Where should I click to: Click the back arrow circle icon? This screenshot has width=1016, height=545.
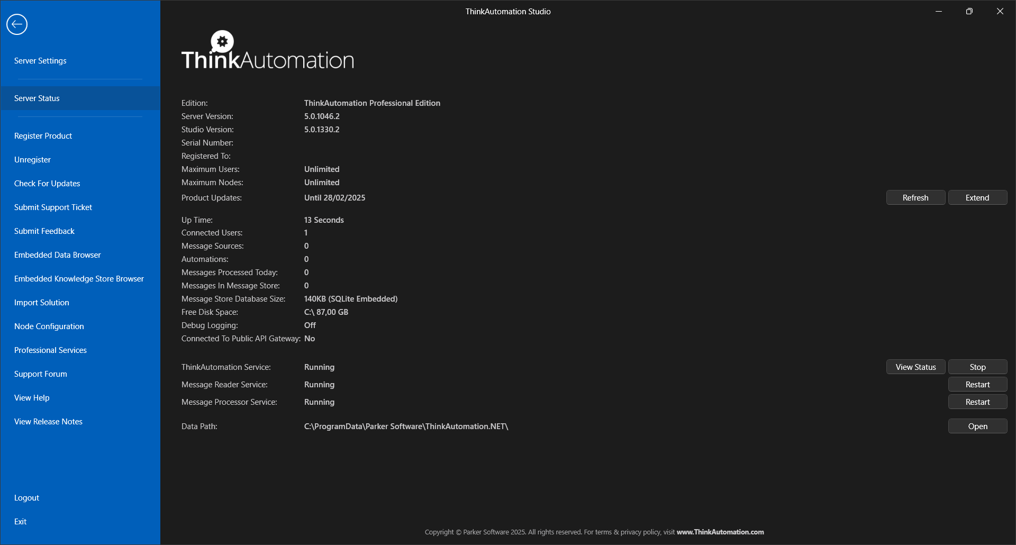coord(17,24)
